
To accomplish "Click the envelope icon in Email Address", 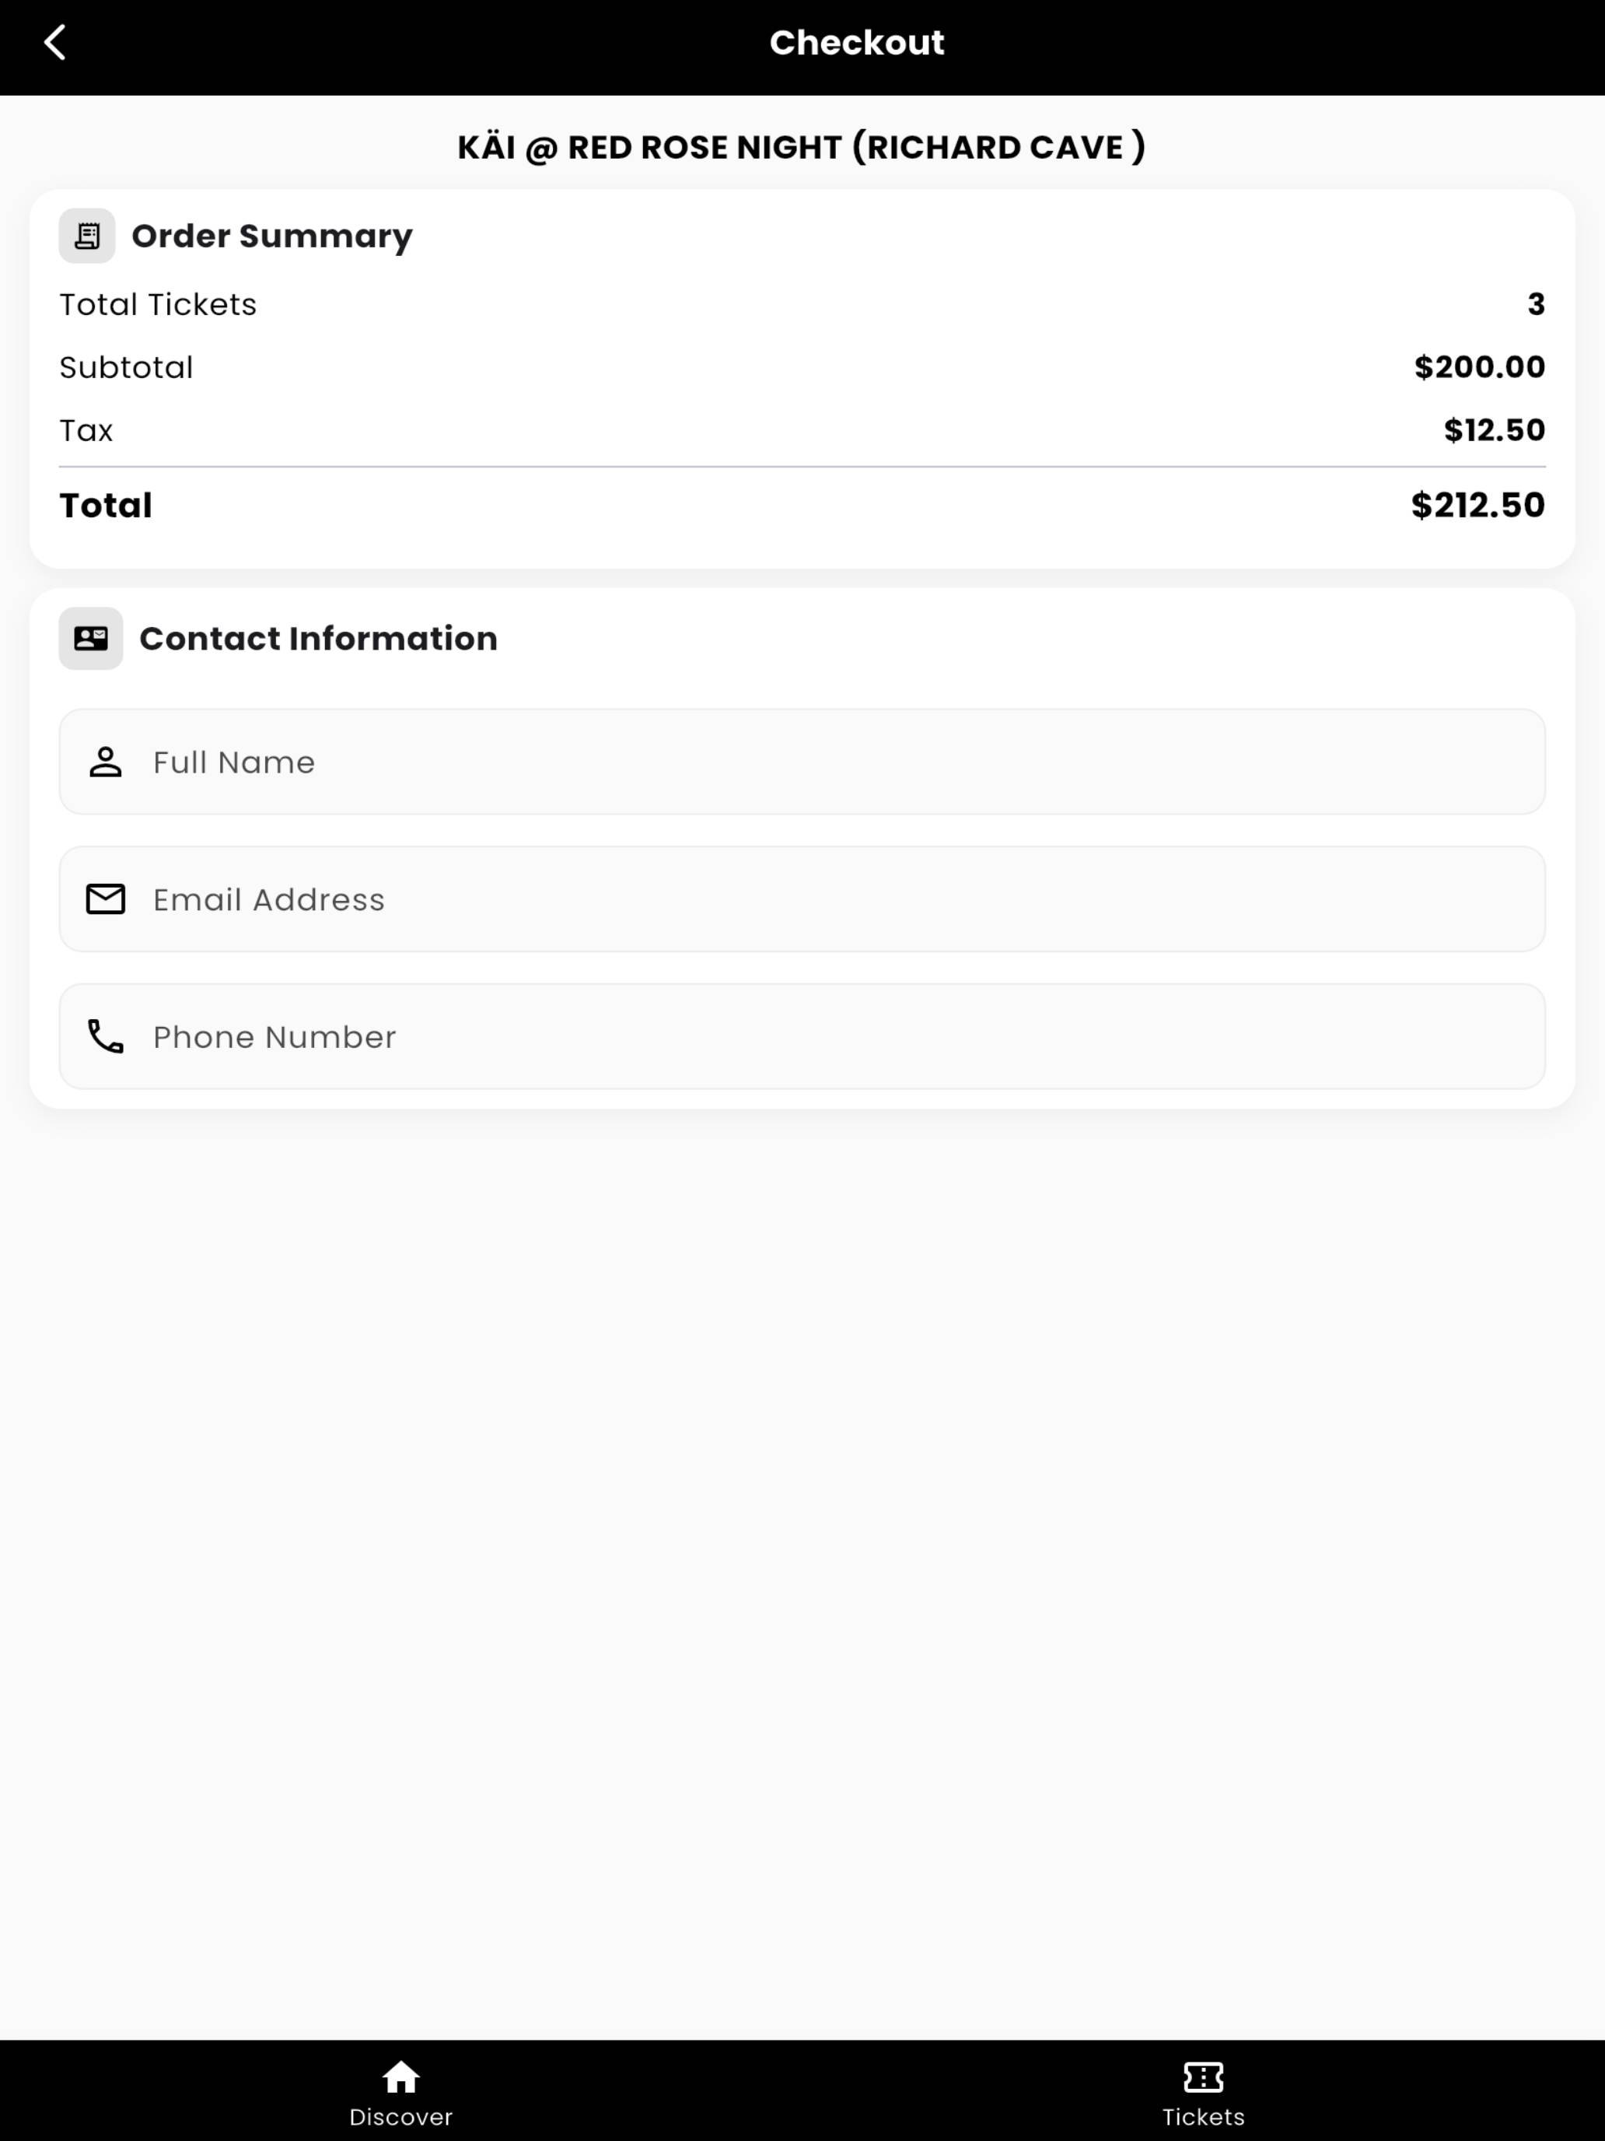I will point(106,899).
